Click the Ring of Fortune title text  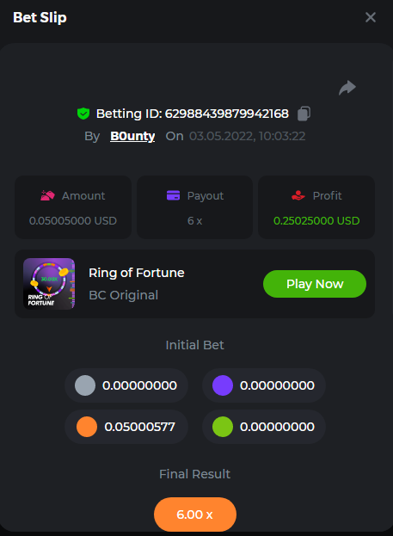(137, 273)
